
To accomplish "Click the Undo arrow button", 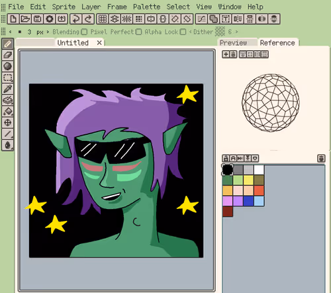I will coord(76,19).
